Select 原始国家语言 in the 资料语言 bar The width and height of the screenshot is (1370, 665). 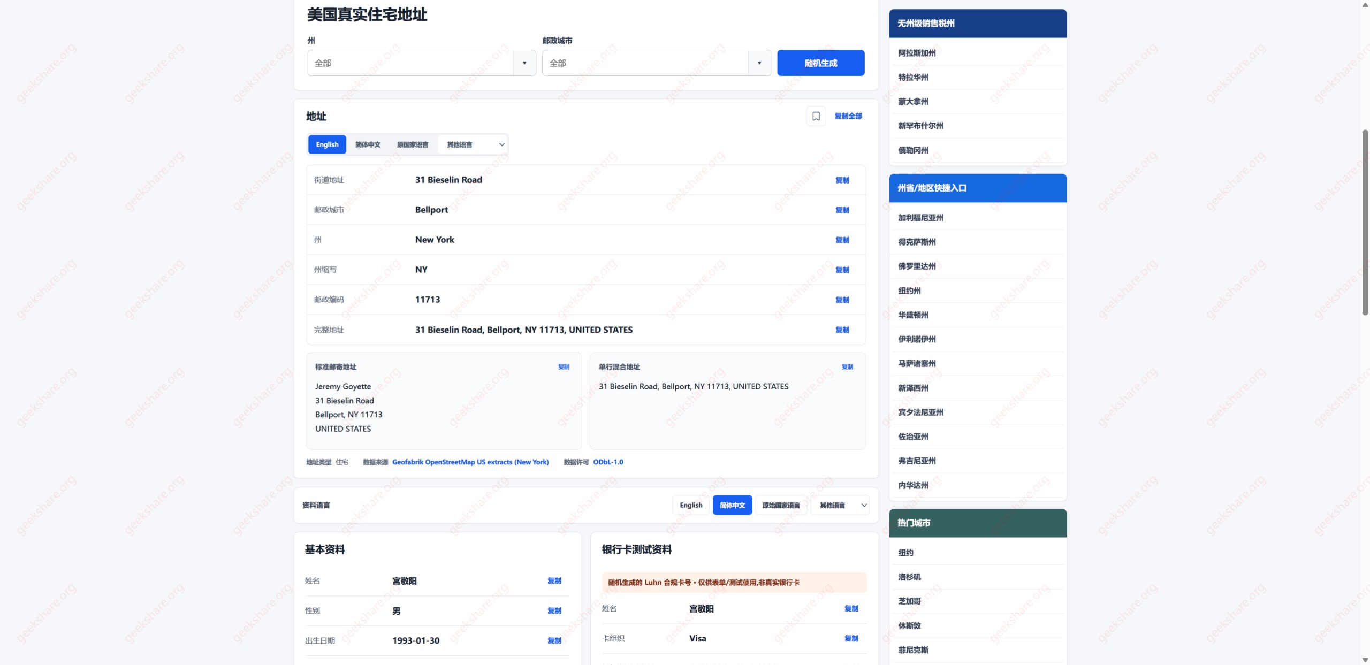point(781,505)
